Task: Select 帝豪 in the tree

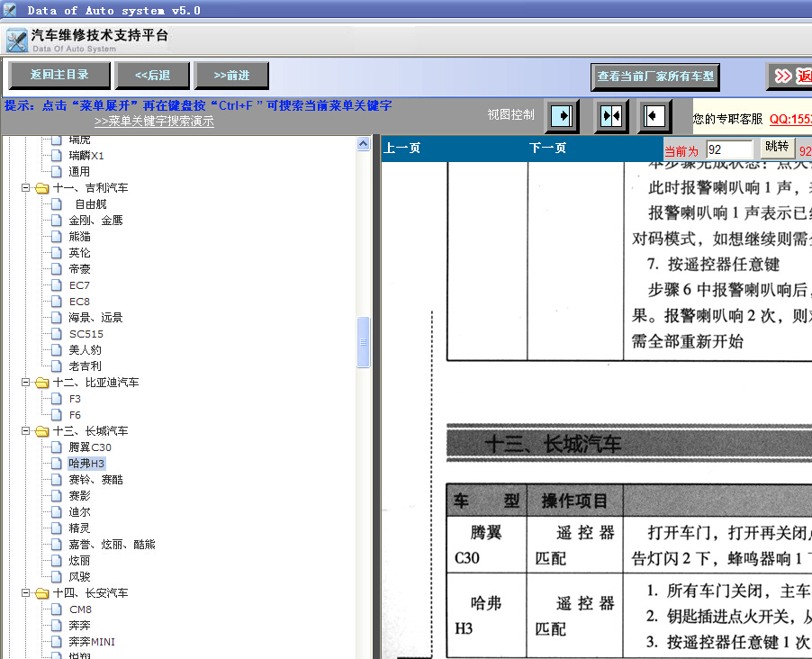Action: [80, 269]
